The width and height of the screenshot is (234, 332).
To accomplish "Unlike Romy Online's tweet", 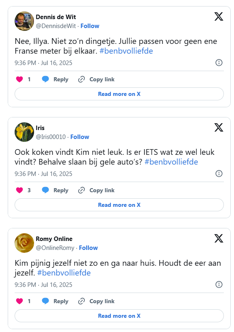I will (19, 301).
